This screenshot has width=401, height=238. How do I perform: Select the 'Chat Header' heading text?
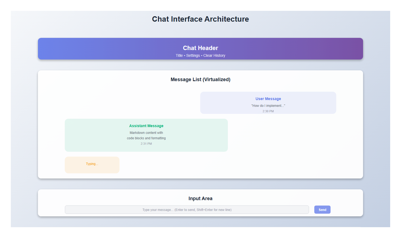[200, 48]
